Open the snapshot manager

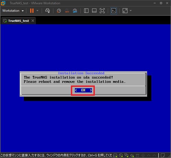75,11
